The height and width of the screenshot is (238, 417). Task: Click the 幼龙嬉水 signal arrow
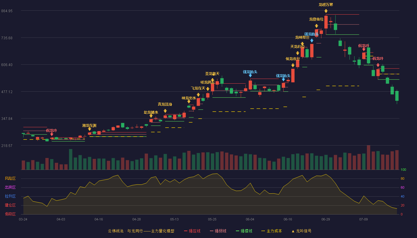(151, 116)
